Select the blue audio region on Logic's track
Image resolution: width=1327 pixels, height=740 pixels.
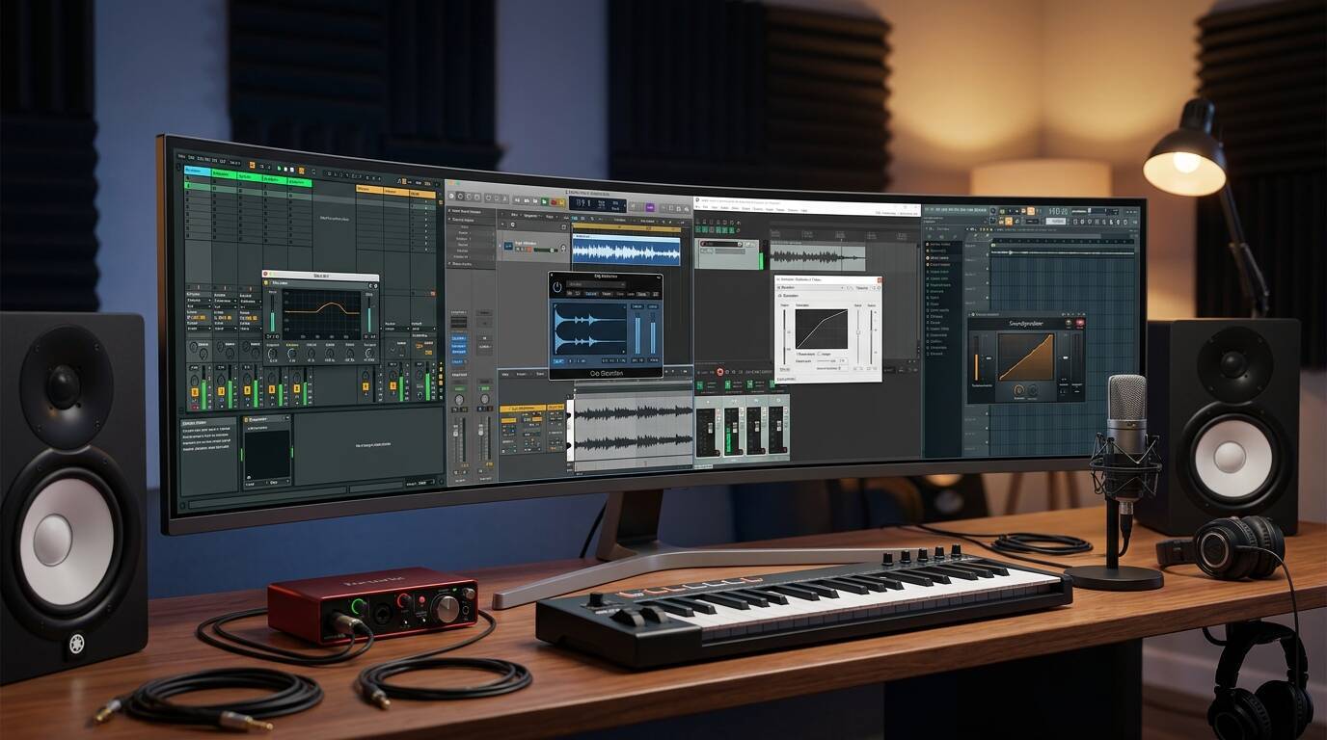click(626, 249)
